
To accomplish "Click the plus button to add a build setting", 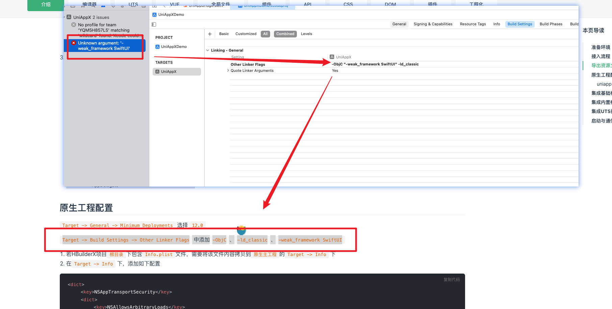I will [210, 34].
